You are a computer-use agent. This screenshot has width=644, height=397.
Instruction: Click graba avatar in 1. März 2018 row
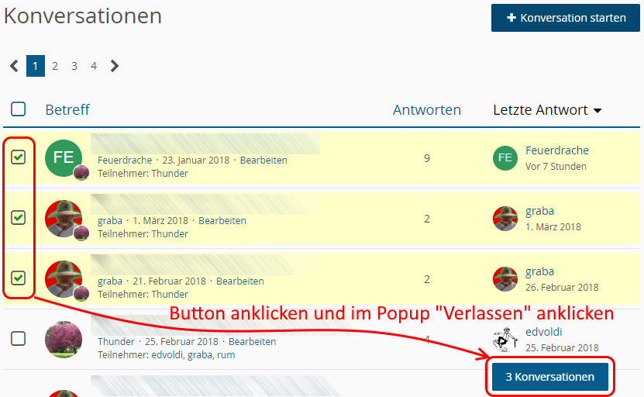point(64,219)
